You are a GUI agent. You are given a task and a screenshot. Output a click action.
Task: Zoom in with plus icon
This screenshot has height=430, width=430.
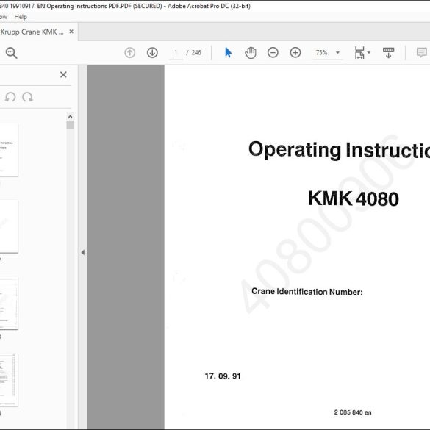[295, 53]
